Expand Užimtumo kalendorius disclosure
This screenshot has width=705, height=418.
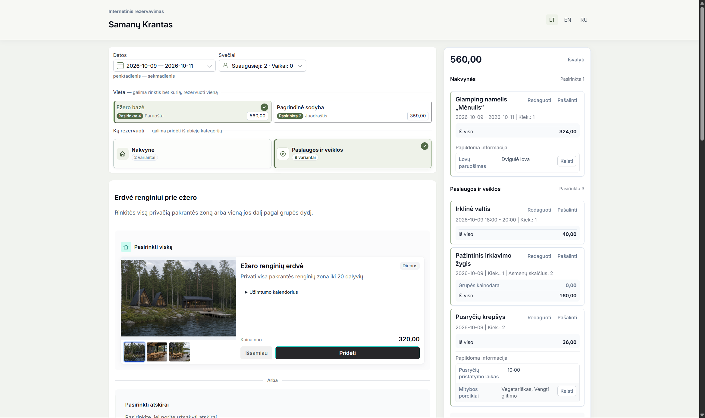[x=271, y=292]
